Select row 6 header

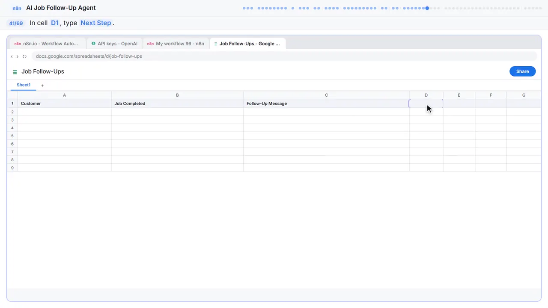pos(12,144)
